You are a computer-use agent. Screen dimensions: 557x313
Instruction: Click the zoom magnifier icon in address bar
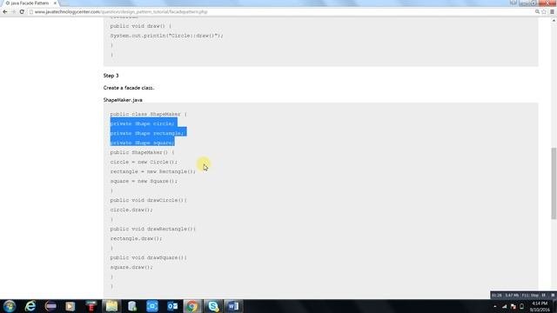click(x=537, y=11)
